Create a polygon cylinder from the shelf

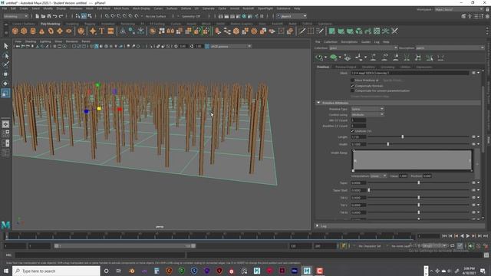33,31
